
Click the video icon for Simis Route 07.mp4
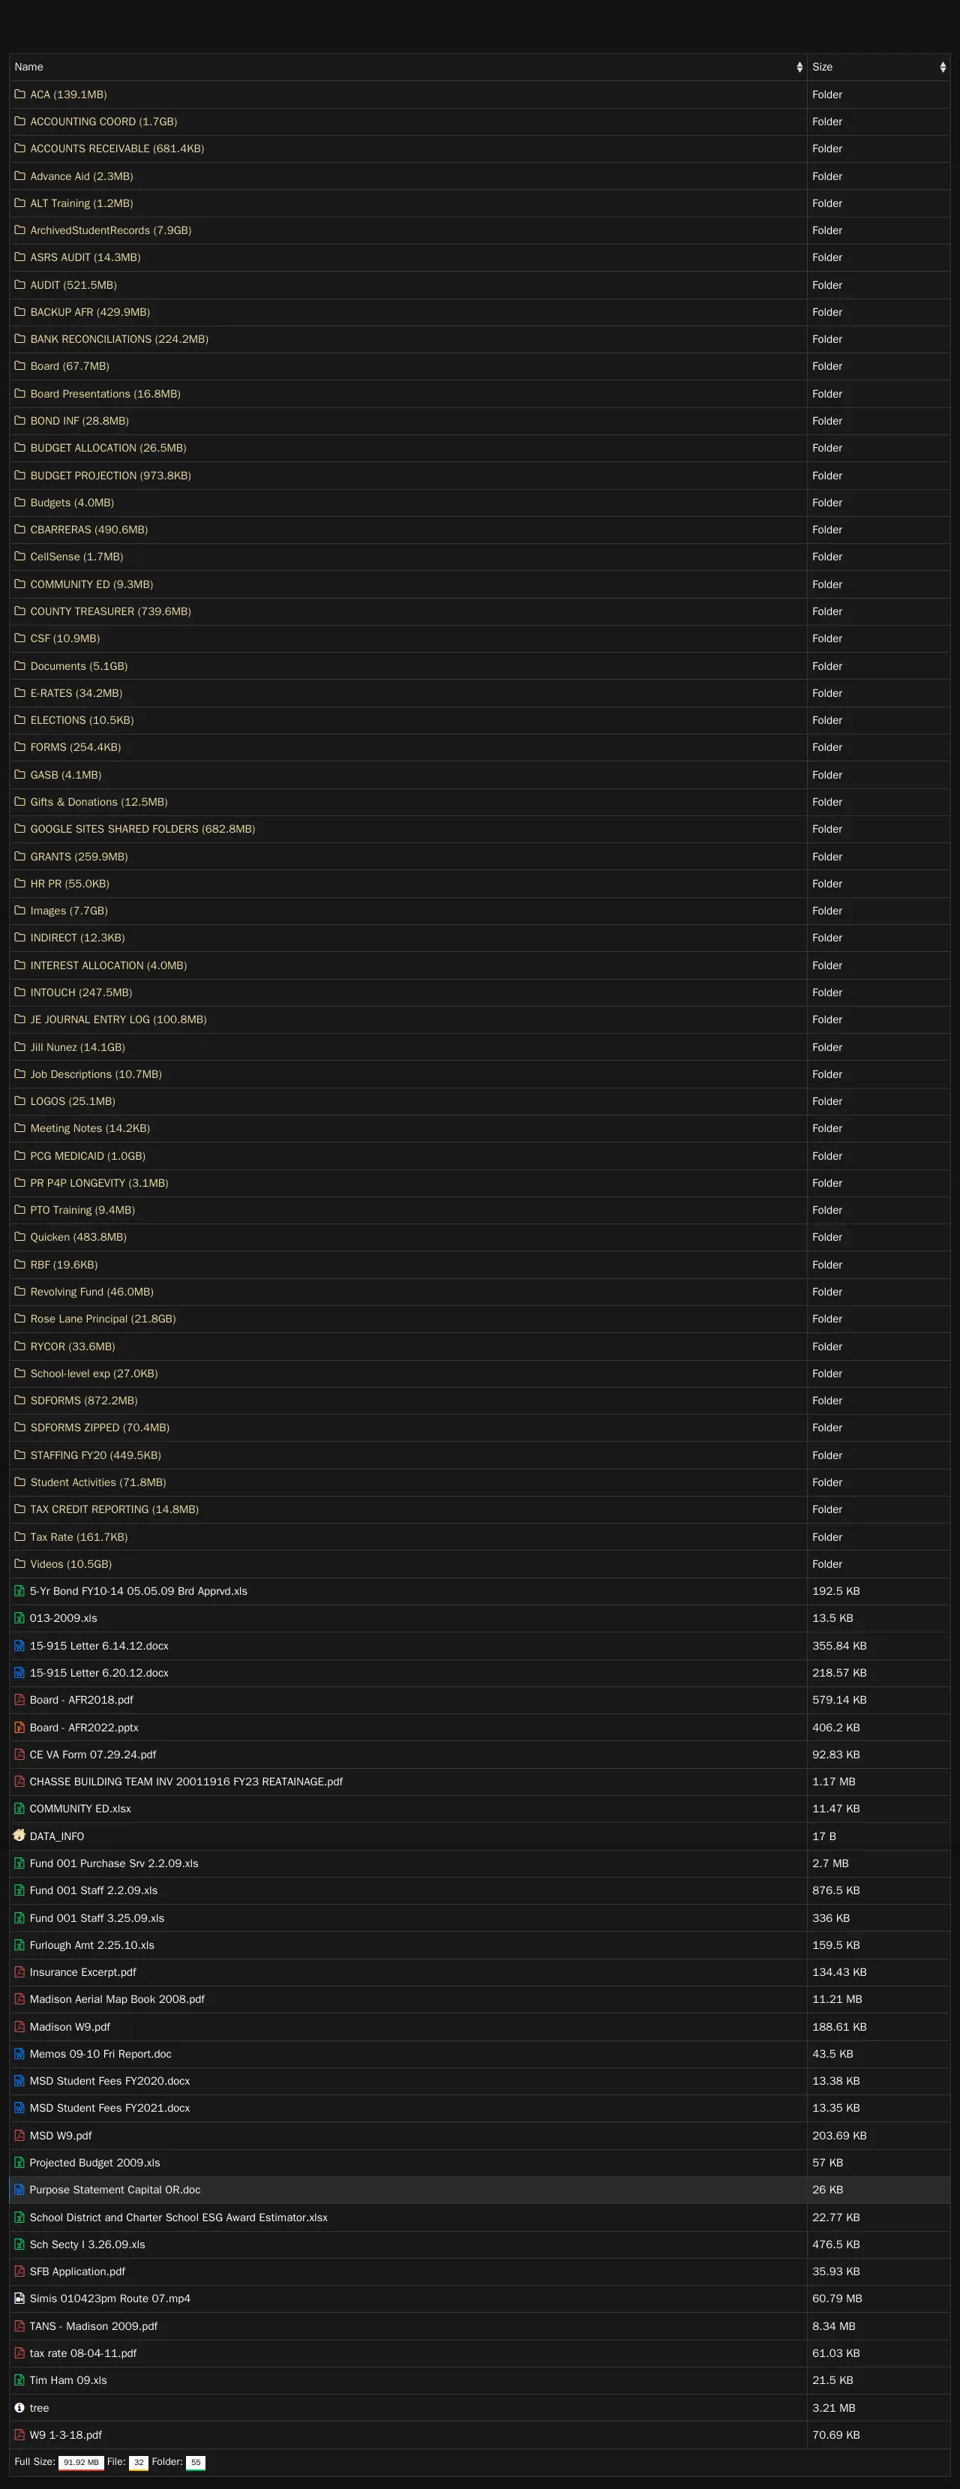[19, 2298]
